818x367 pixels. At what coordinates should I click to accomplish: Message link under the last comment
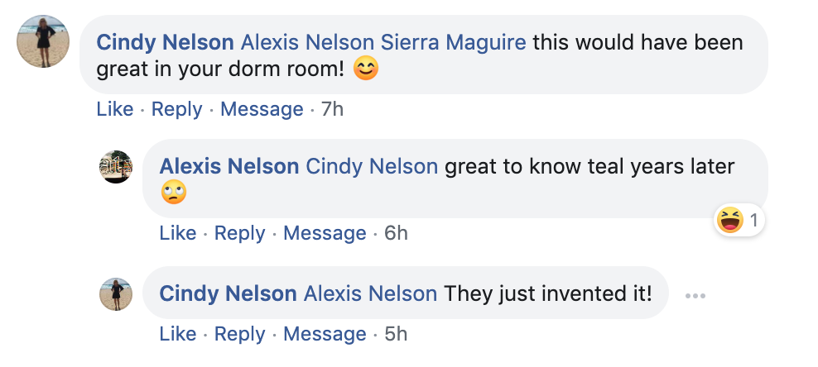pyautogui.click(x=325, y=334)
